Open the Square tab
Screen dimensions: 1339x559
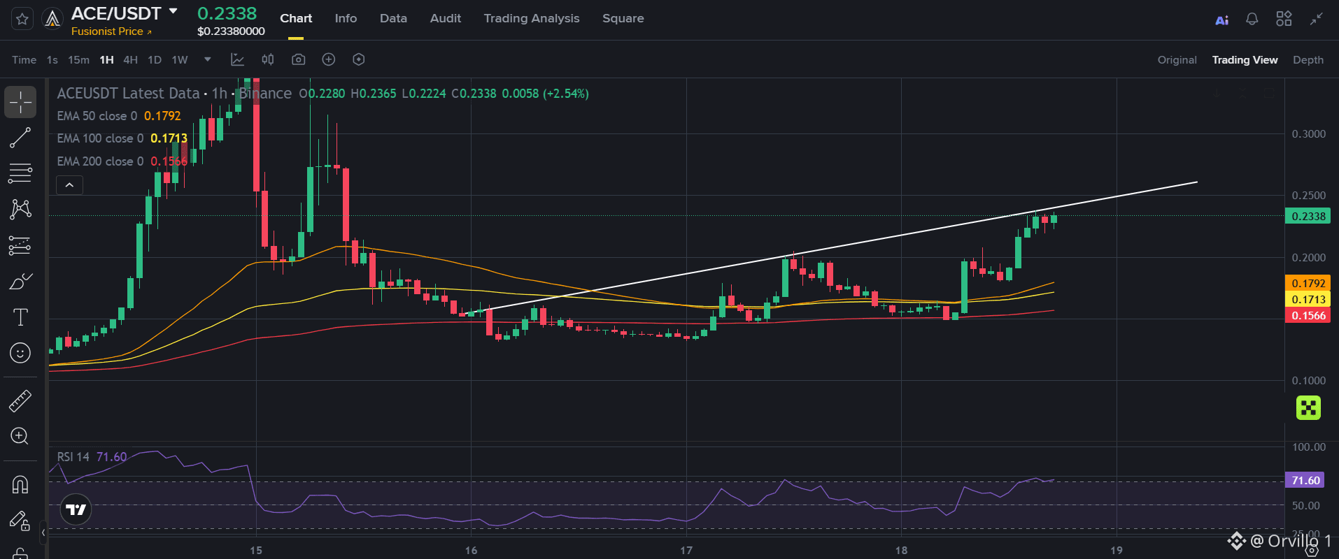tap(623, 18)
